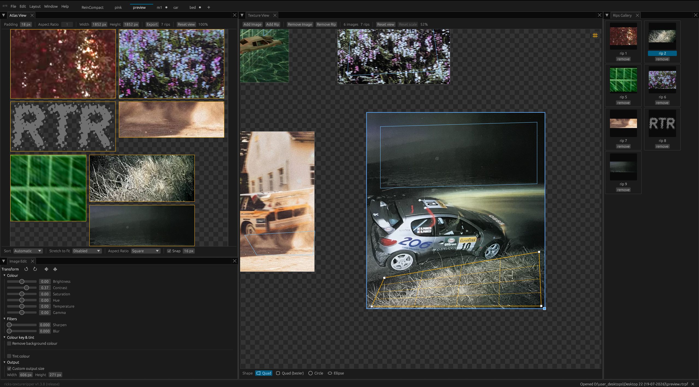Select the rip 8 RTR thumbnail
This screenshot has height=387, width=699.
pos(662,123)
